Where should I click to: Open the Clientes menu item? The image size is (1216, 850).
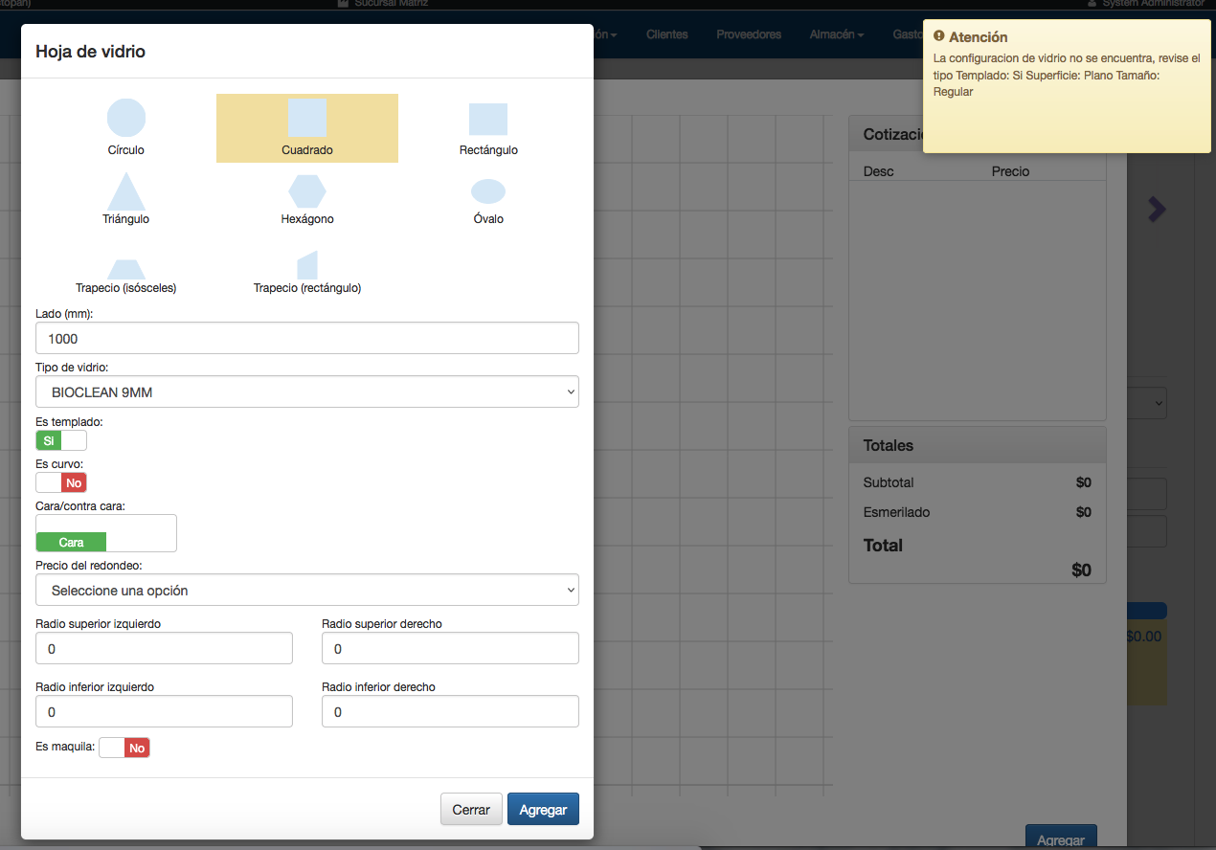[x=666, y=34]
